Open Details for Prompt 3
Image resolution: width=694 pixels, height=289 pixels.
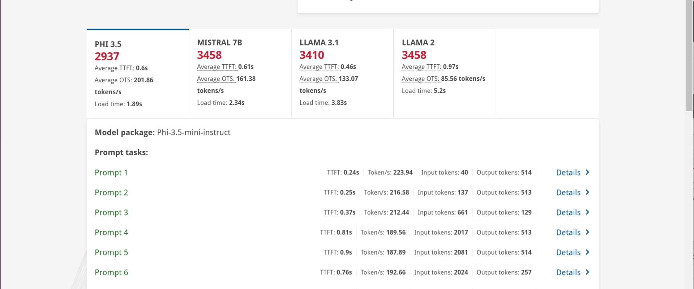coord(573,212)
